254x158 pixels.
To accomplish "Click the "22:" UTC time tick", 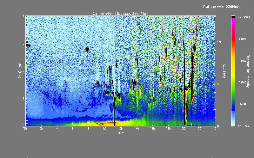I will tap(200, 129).
